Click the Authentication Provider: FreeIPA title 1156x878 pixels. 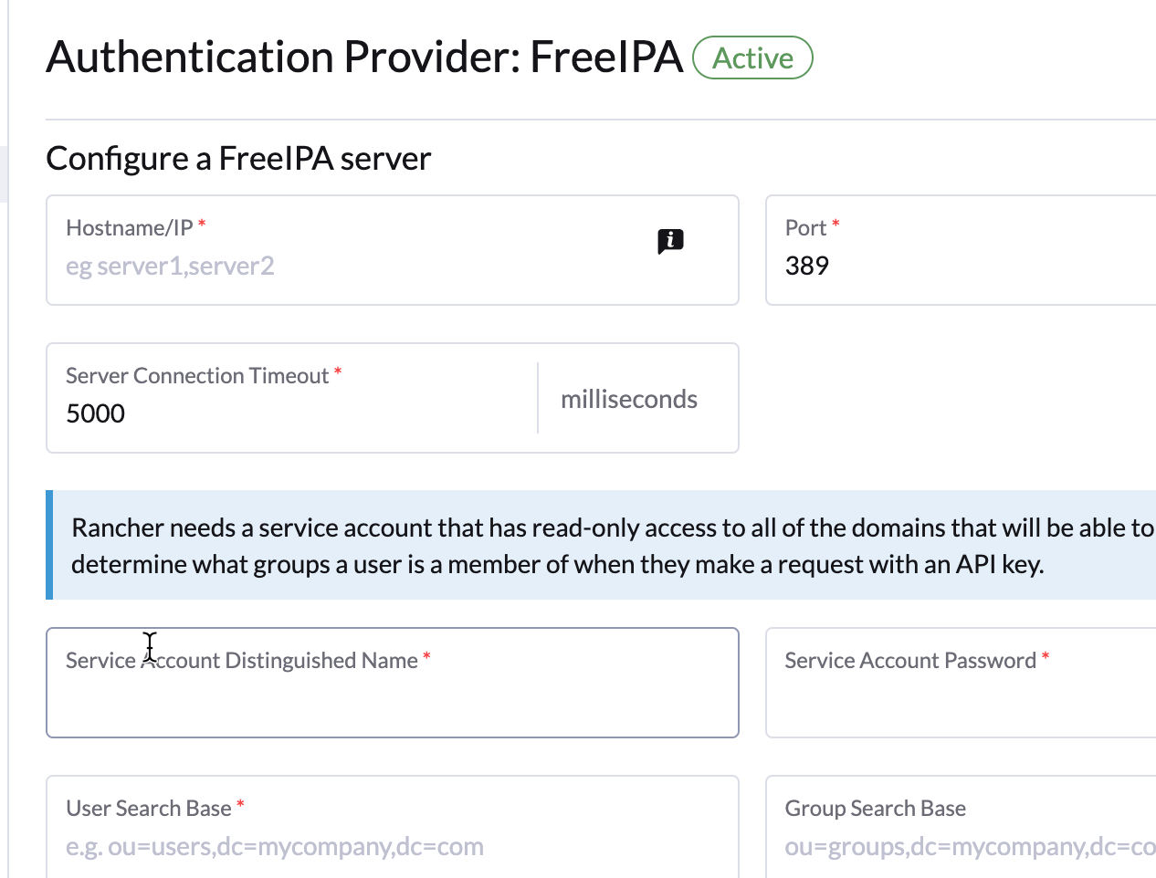click(364, 57)
